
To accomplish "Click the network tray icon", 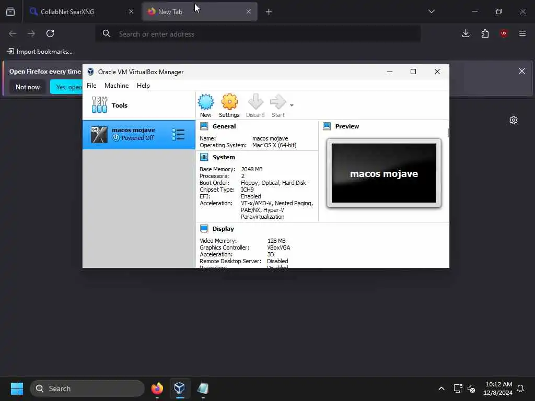I will pyautogui.click(x=458, y=388).
